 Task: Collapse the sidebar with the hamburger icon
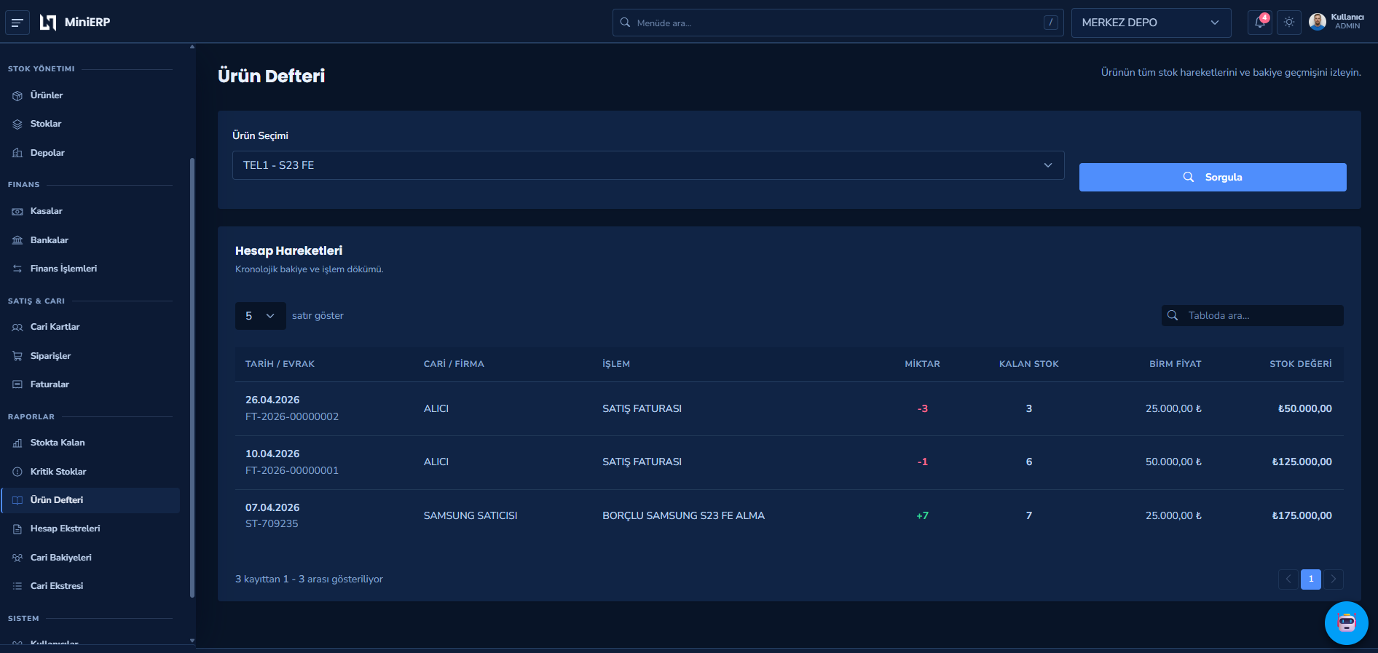tap(17, 23)
